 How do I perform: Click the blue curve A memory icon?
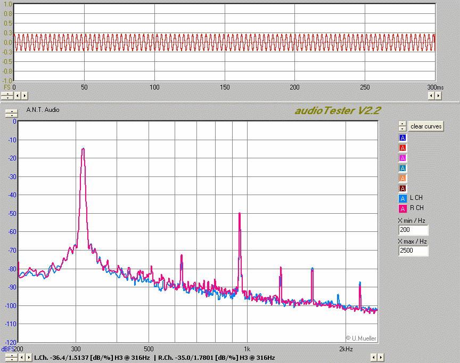[x=402, y=138]
